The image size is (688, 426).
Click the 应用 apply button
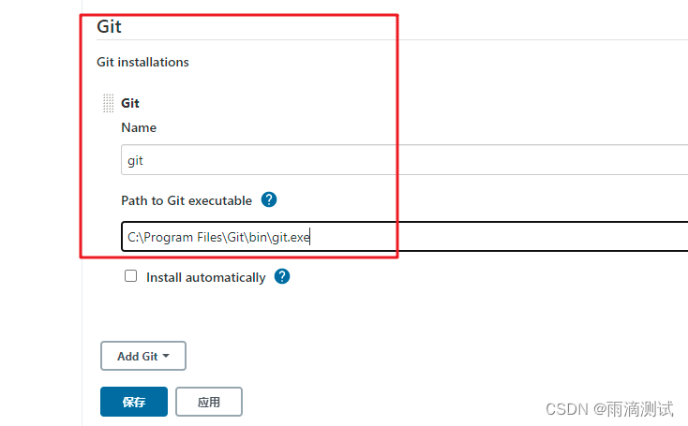tap(209, 402)
